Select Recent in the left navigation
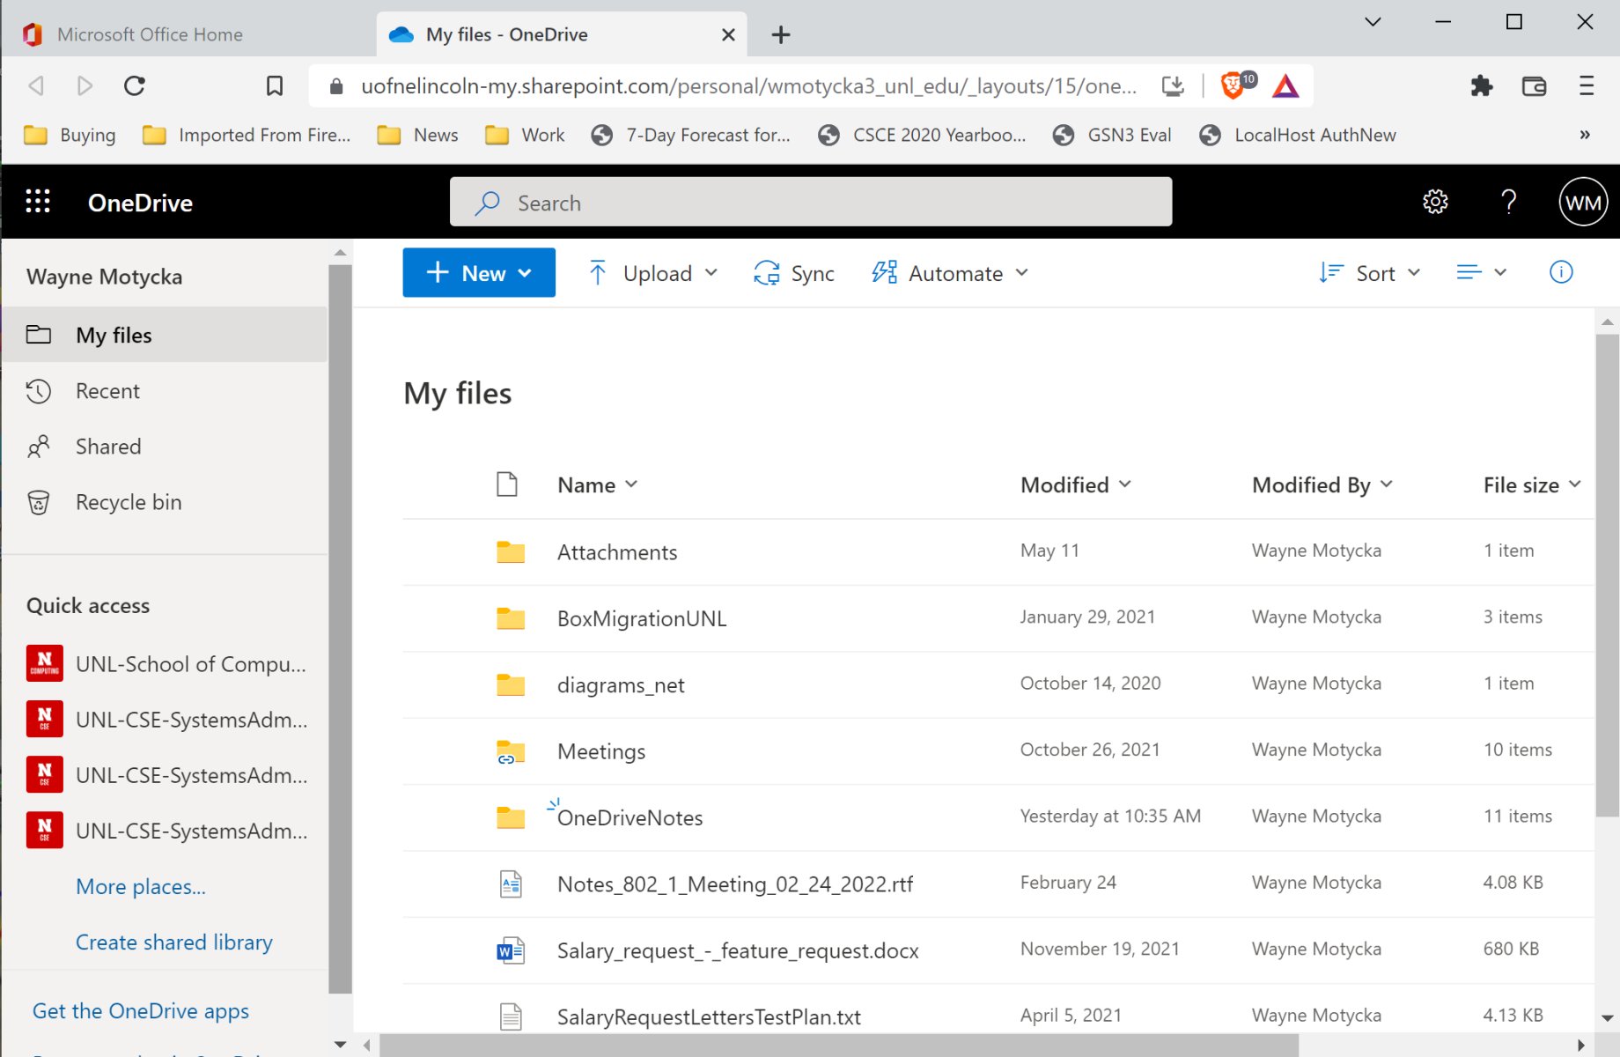Image resolution: width=1620 pixels, height=1057 pixels. click(x=107, y=391)
